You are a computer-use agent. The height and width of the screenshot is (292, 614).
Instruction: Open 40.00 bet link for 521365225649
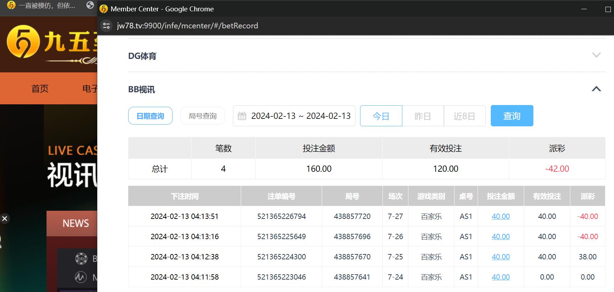[501, 237]
